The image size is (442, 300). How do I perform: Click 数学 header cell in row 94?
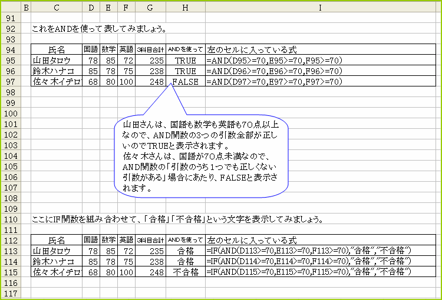pyautogui.click(x=108, y=50)
